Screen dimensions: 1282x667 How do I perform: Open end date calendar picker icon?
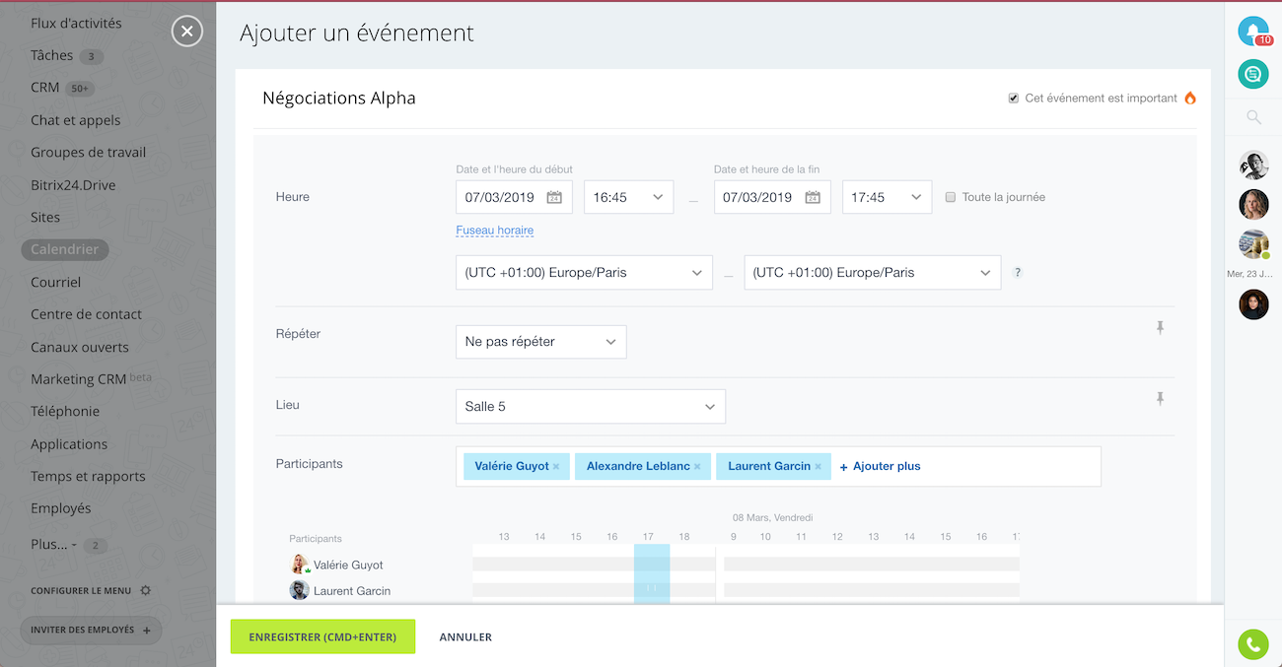click(813, 197)
